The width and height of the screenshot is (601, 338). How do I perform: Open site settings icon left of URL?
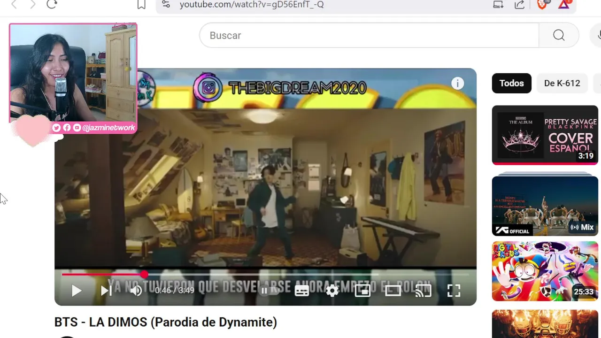pos(166,4)
